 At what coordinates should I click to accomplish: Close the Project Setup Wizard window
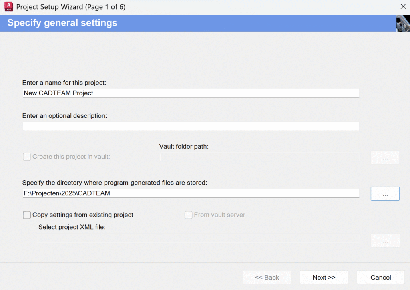pos(403,6)
